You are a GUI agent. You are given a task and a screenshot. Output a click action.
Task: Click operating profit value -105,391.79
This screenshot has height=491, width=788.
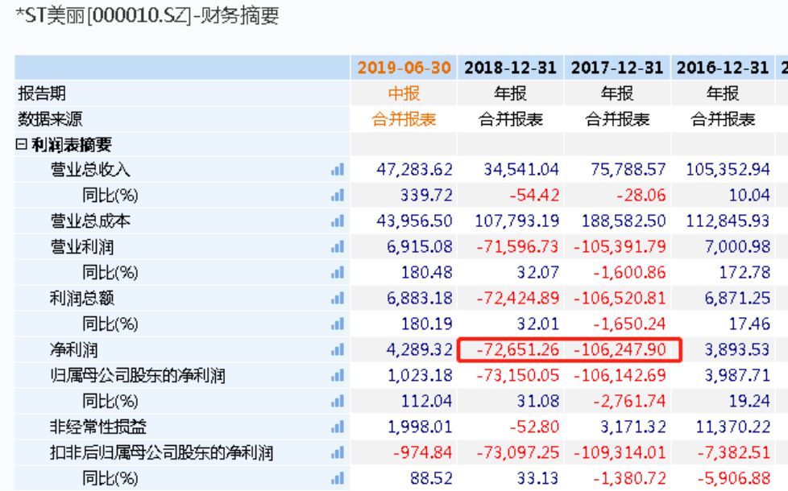click(x=620, y=247)
